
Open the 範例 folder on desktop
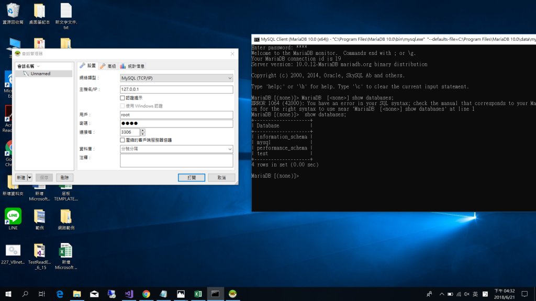(x=39, y=219)
